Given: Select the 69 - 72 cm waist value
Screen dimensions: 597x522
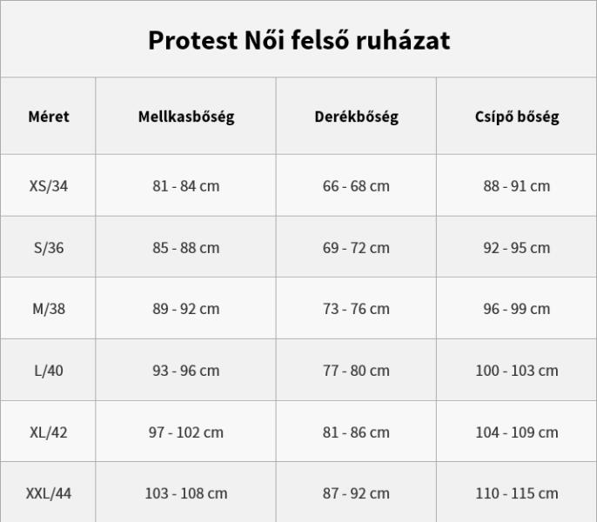Looking at the screenshot, I should pyautogui.click(x=357, y=248).
